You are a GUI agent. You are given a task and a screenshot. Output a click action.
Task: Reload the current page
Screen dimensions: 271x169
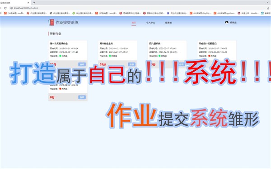(x=5, y=8)
